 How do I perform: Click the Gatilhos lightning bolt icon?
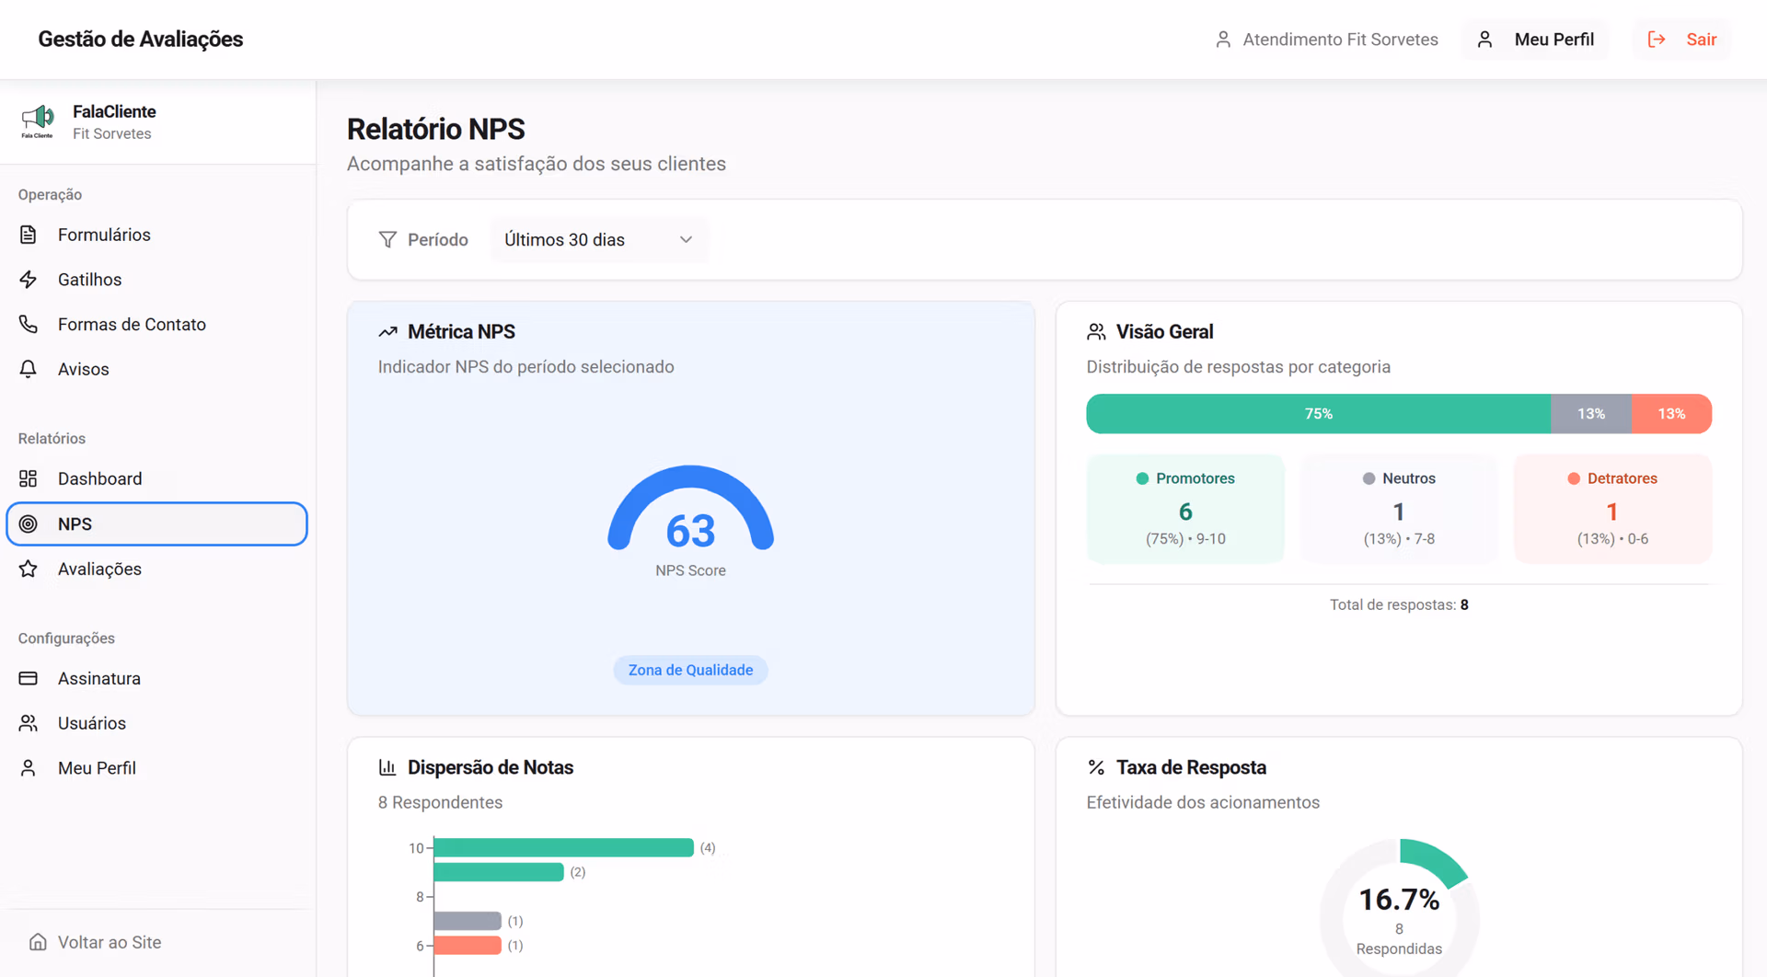(29, 280)
